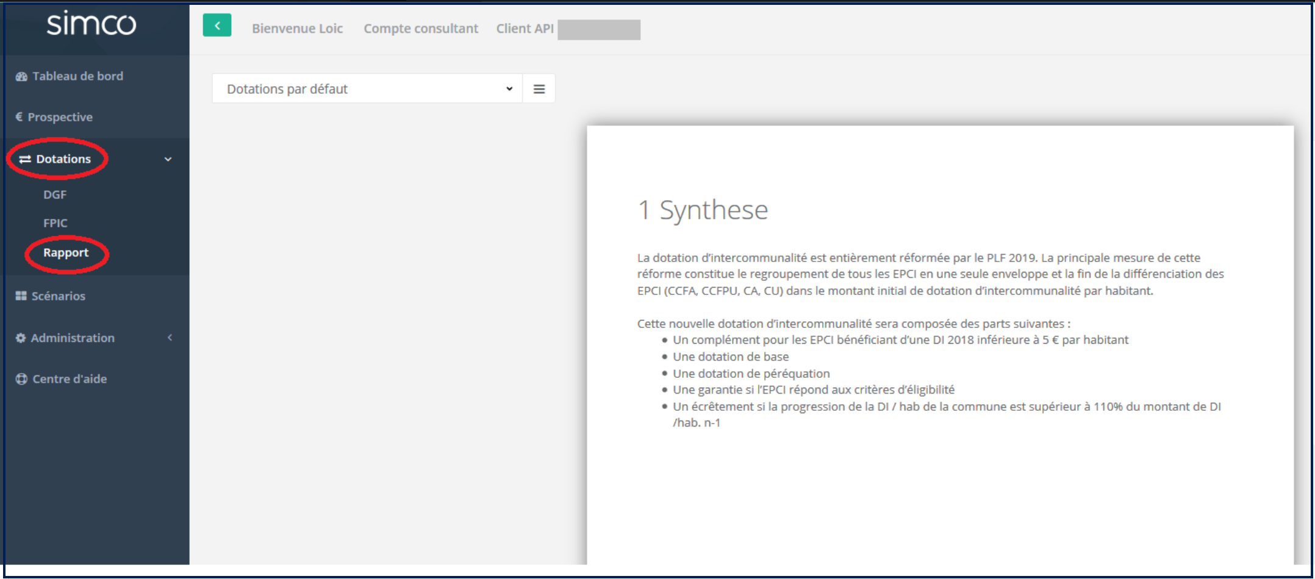Click the Administration gear icon
This screenshot has width=1315, height=579.
[21, 338]
